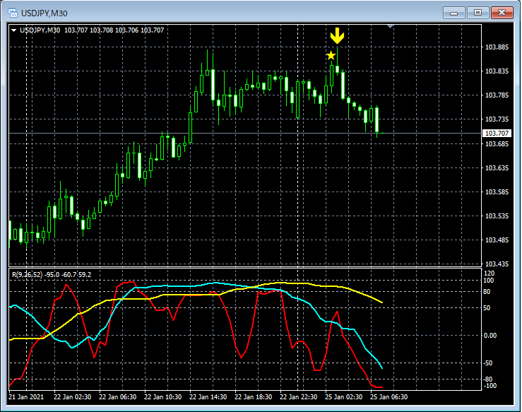
Task: Click the 120 level on indicator scale
Action: (490, 273)
